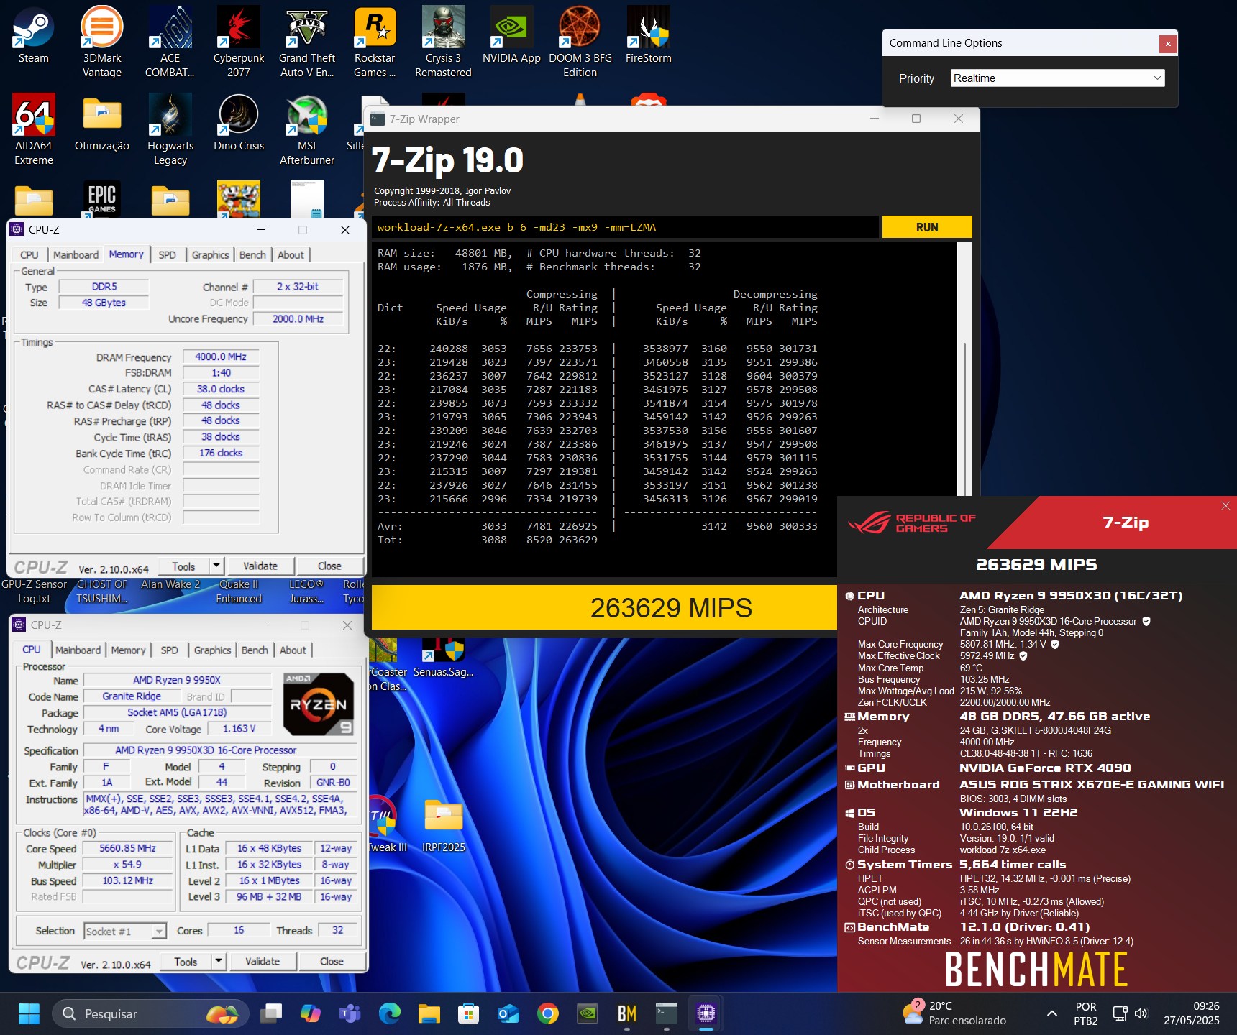
Task: Open Microsoft Store taskbar icon
Action: [x=469, y=1013]
